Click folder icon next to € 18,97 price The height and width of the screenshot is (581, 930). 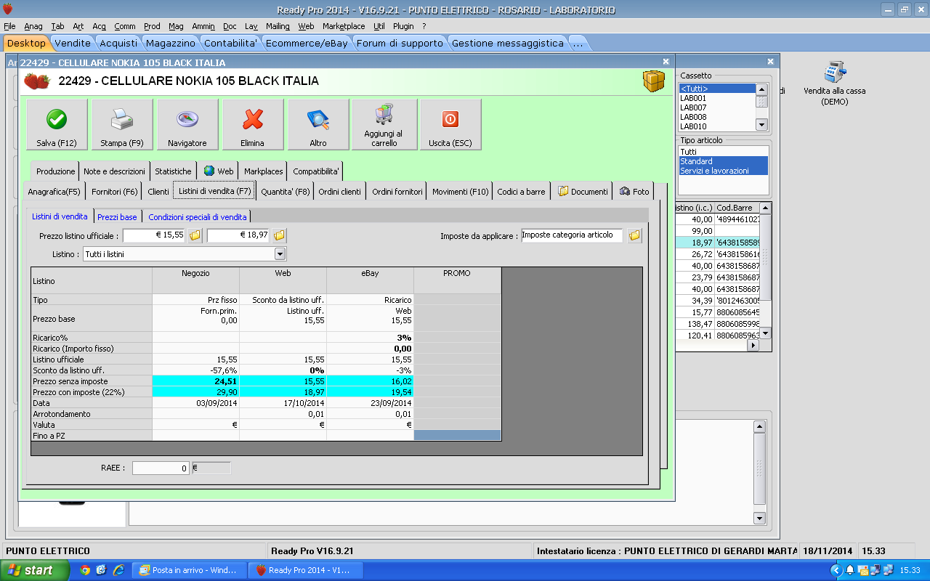tap(279, 235)
